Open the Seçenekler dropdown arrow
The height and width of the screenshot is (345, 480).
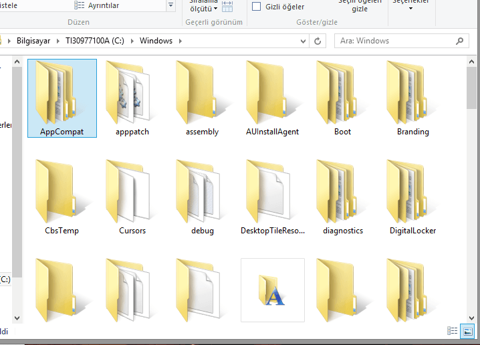point(410,9)
